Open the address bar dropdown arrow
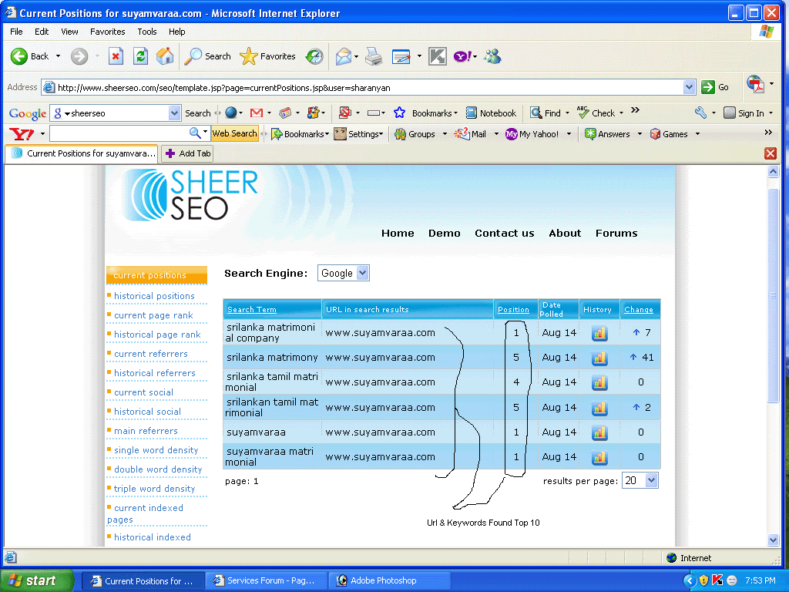The width and height of the screenshot is (789, 592). (x=690, y=88)
